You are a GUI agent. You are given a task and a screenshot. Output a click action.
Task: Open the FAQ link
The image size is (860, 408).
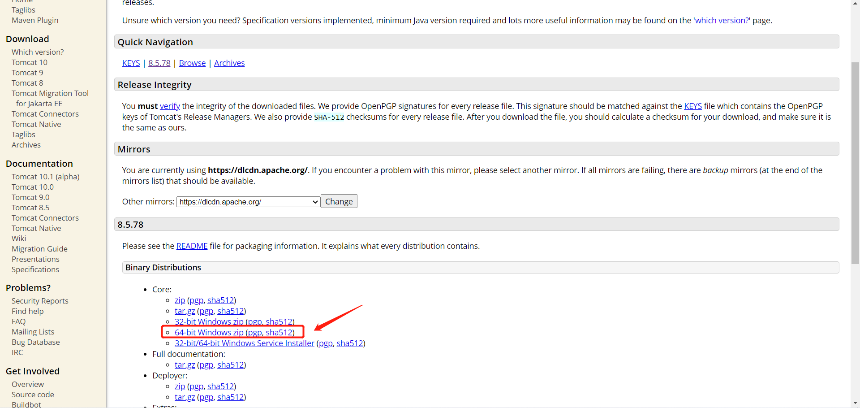point(19,321)
